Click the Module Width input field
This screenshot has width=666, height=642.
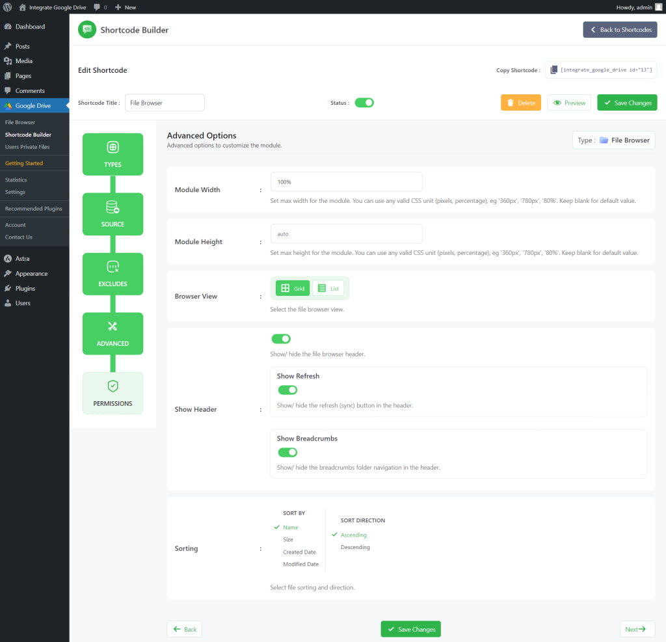[x=346, y=182]
